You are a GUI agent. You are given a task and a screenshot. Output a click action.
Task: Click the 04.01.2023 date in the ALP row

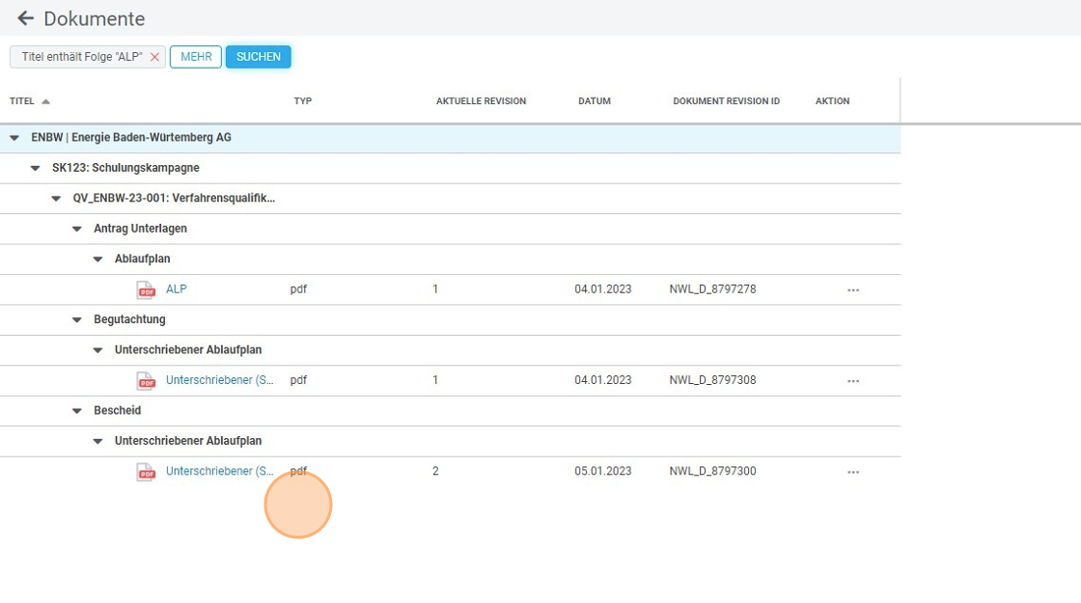603,289
